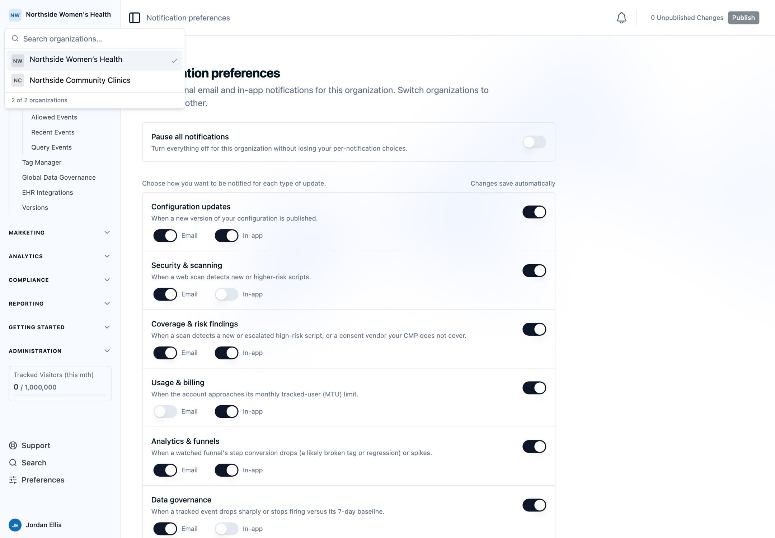The height and width of the screenshot is (538, 775).
Task: Switch to Northside Community Clinics organization
Action: point(95,80)
